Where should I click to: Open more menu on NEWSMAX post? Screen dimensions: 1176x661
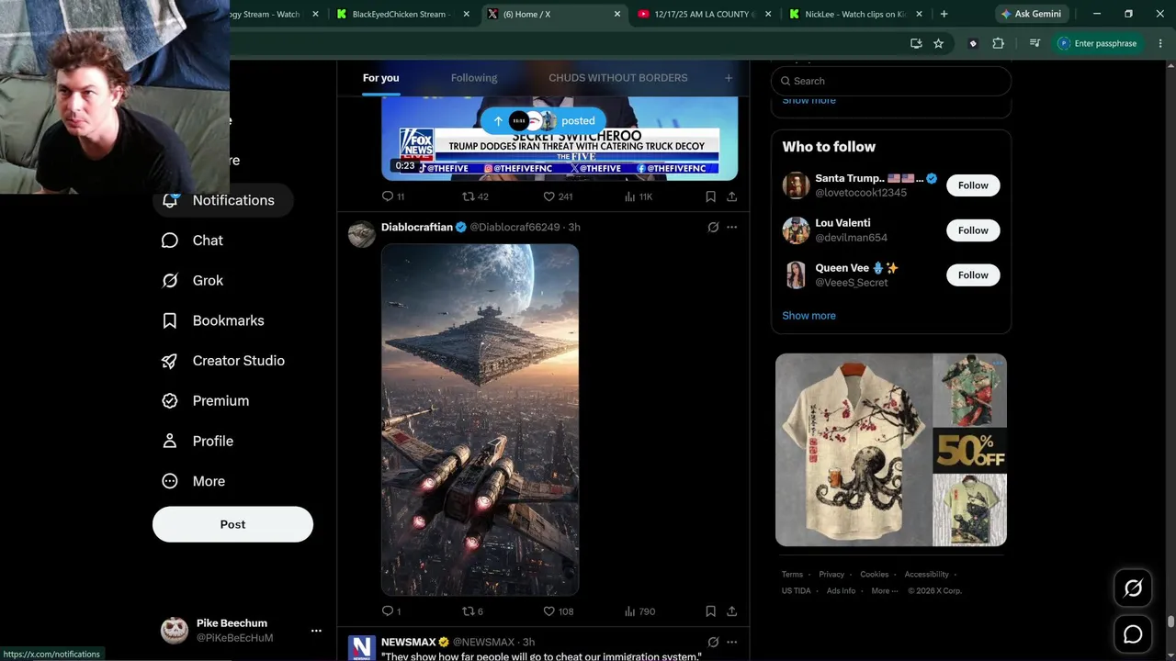(731, 642)
